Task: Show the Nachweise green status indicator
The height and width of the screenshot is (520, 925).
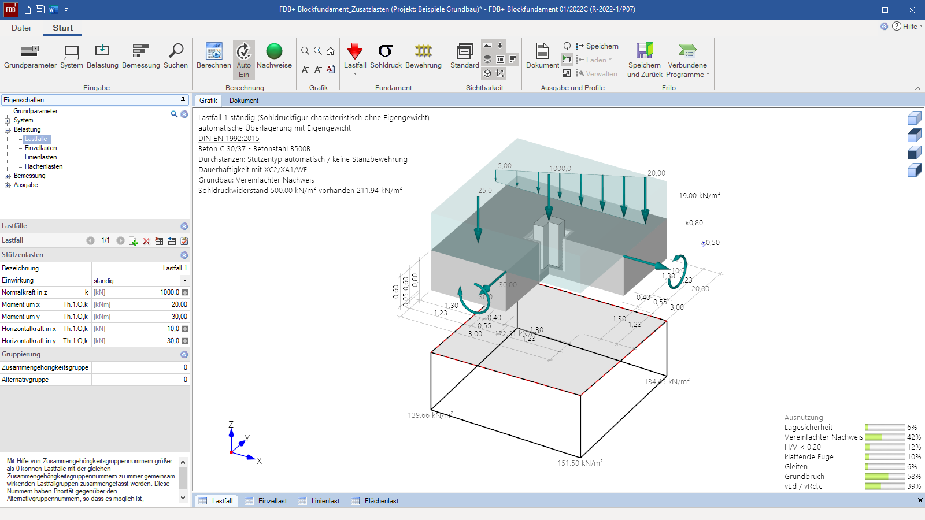Action: [x=274, y=56]
